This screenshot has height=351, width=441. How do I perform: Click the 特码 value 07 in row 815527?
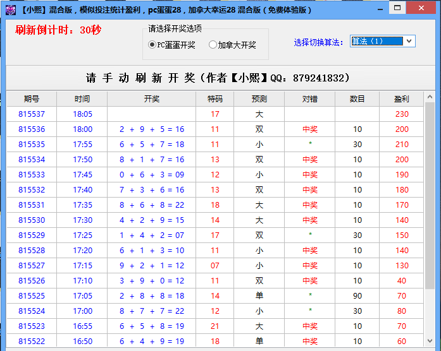click(x=215, y=266)
